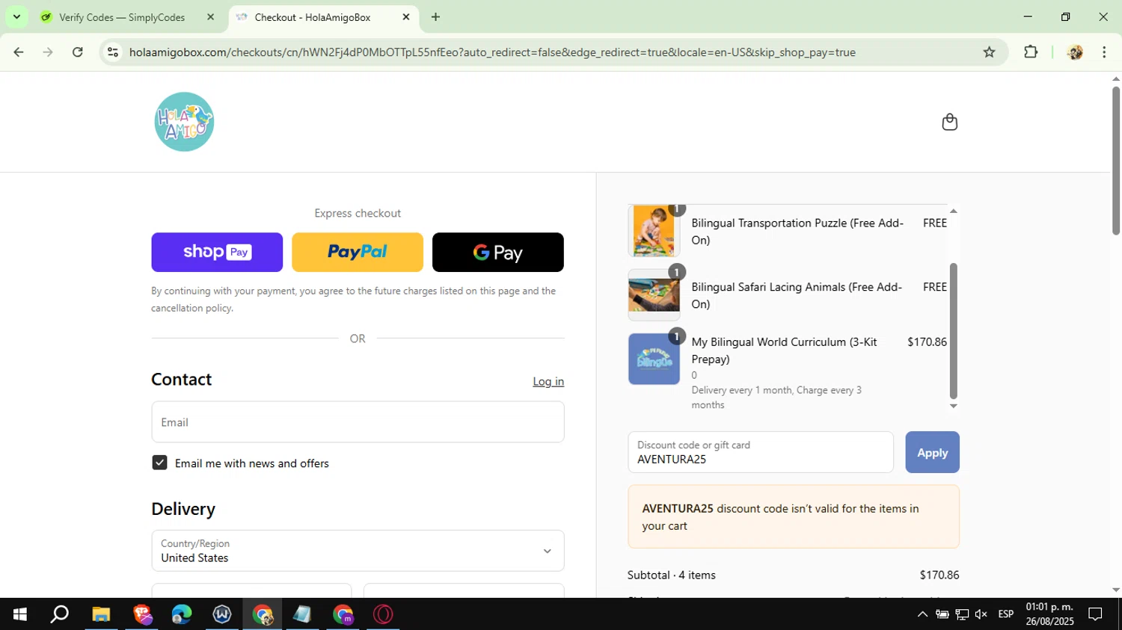Focus the Email input field
Image resolution: width=1122 pixels, height=630 pixels.
(x=358, y=421)
